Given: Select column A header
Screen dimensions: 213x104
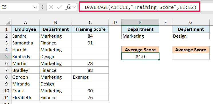Looking at the screenshot, I should [x=25, y=22].
